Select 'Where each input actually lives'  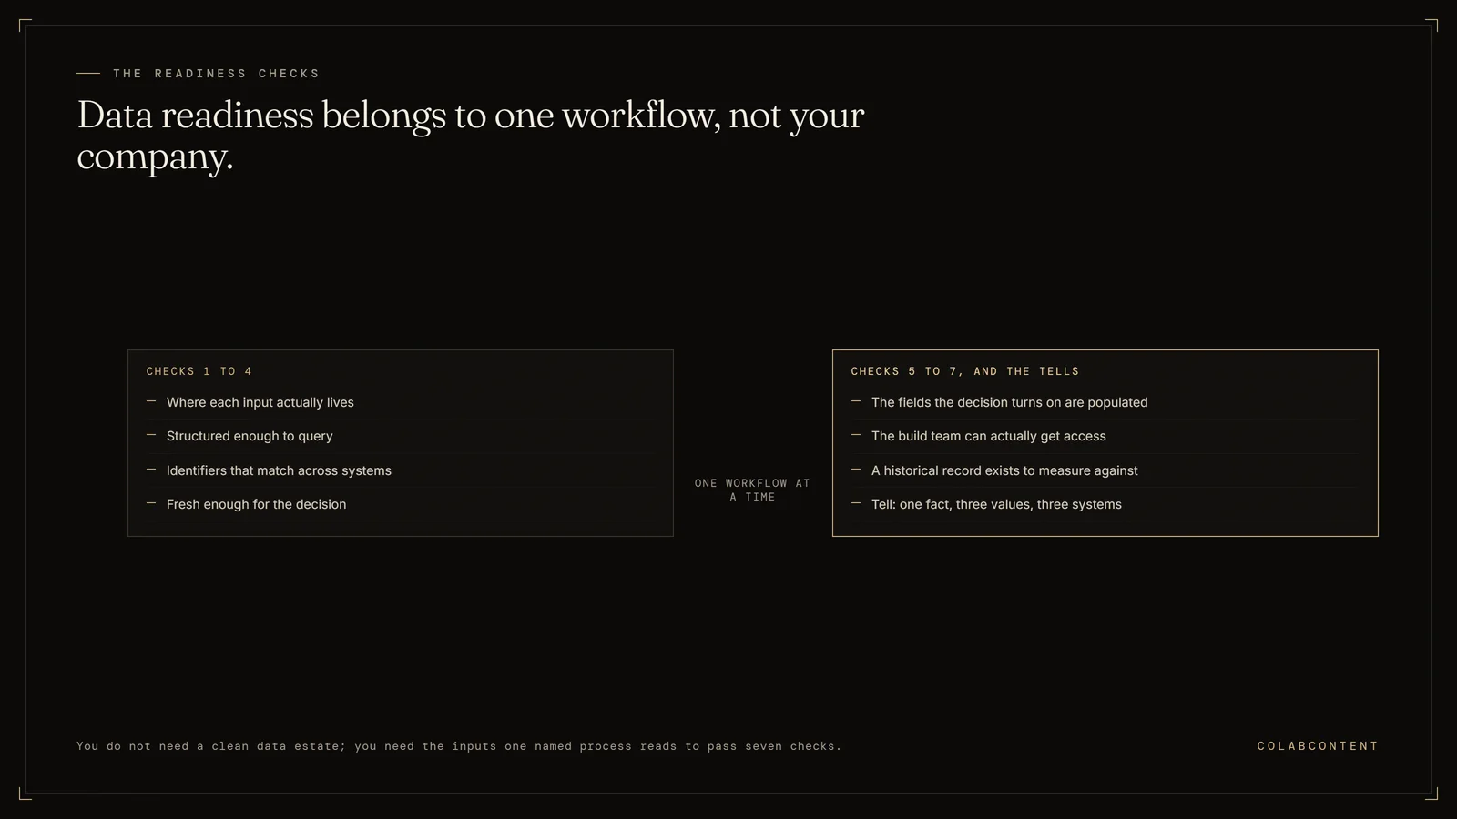(260, 402)
